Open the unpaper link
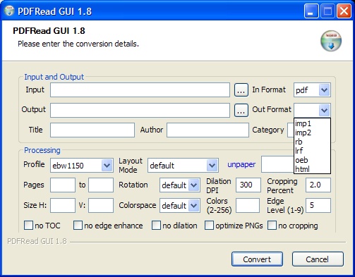 click(241, 164)
